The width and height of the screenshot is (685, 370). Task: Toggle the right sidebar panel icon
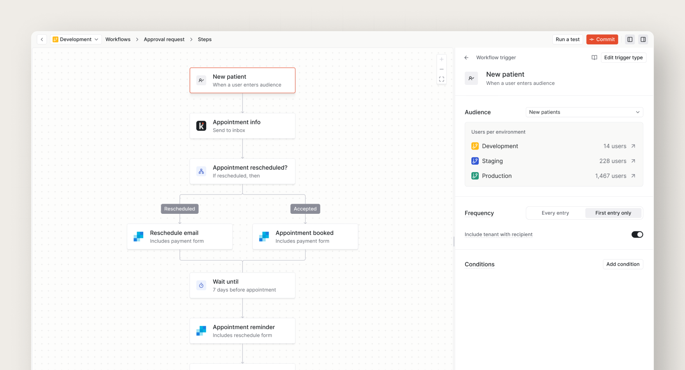point(643,39)
